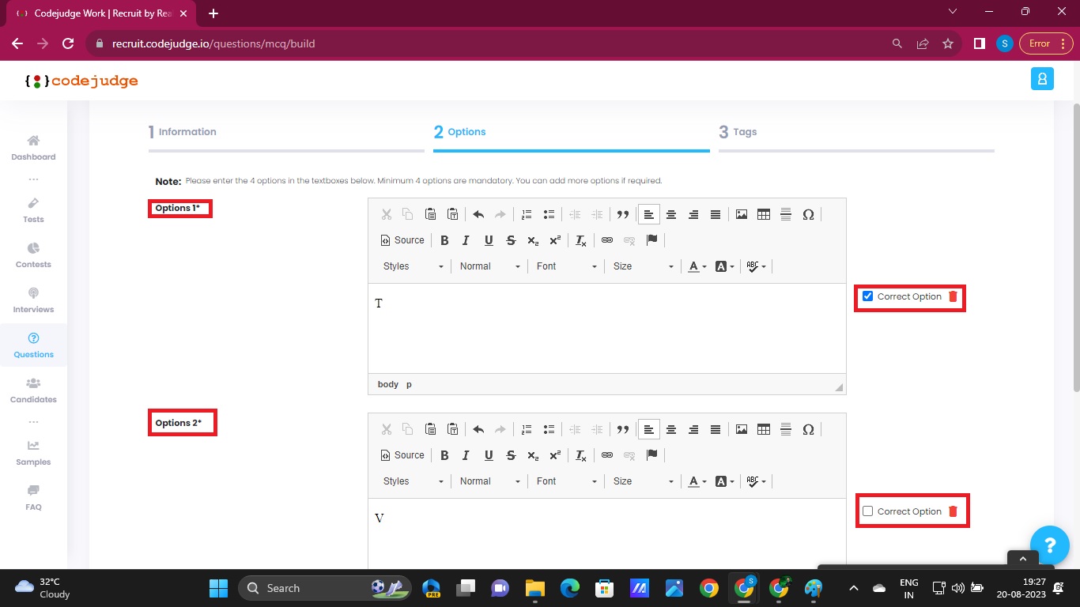Apply block quote in Options 1 editor

(x=623, y=214)
